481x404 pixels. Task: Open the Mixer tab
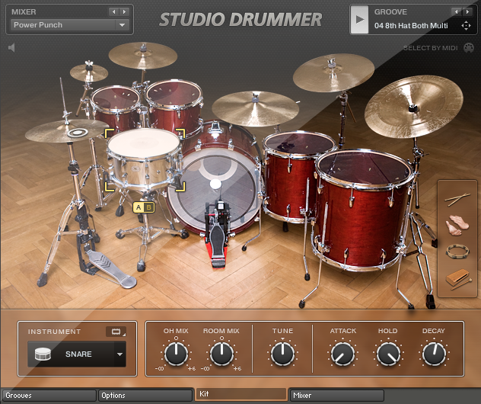(336, 396)
